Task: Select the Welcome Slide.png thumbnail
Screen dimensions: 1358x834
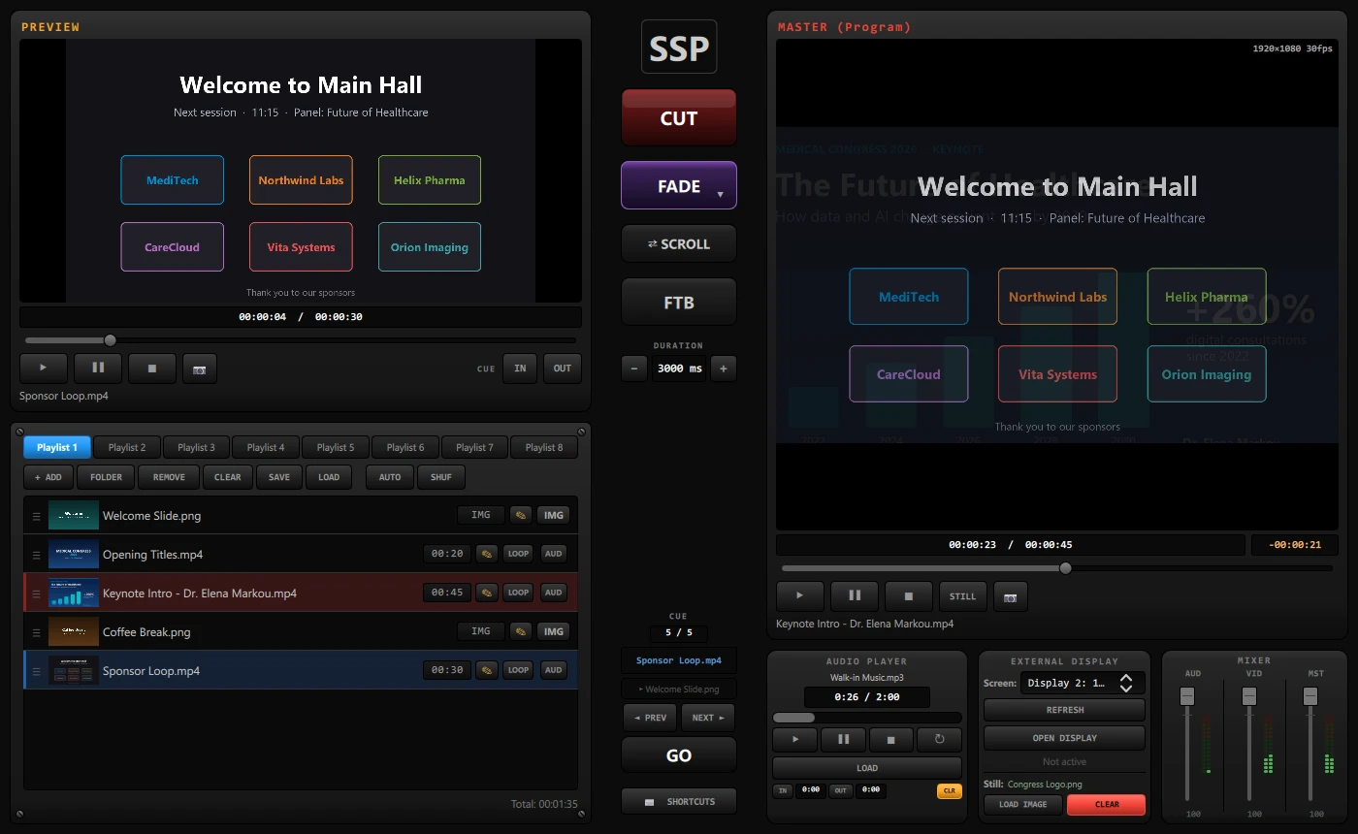Action: coord(74,515)
